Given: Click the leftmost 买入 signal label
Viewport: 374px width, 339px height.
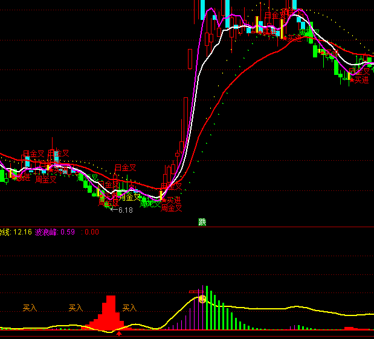Looking at the screenshot, I should [30, 308].
